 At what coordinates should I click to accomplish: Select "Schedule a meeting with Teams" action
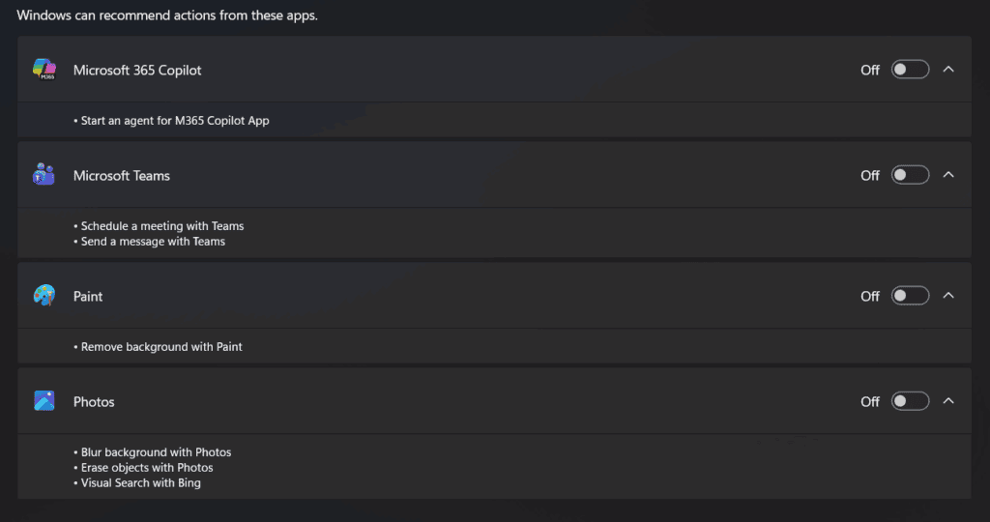point(162,226)
